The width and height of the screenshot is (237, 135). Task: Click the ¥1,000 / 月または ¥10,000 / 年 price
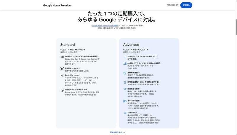73,50
